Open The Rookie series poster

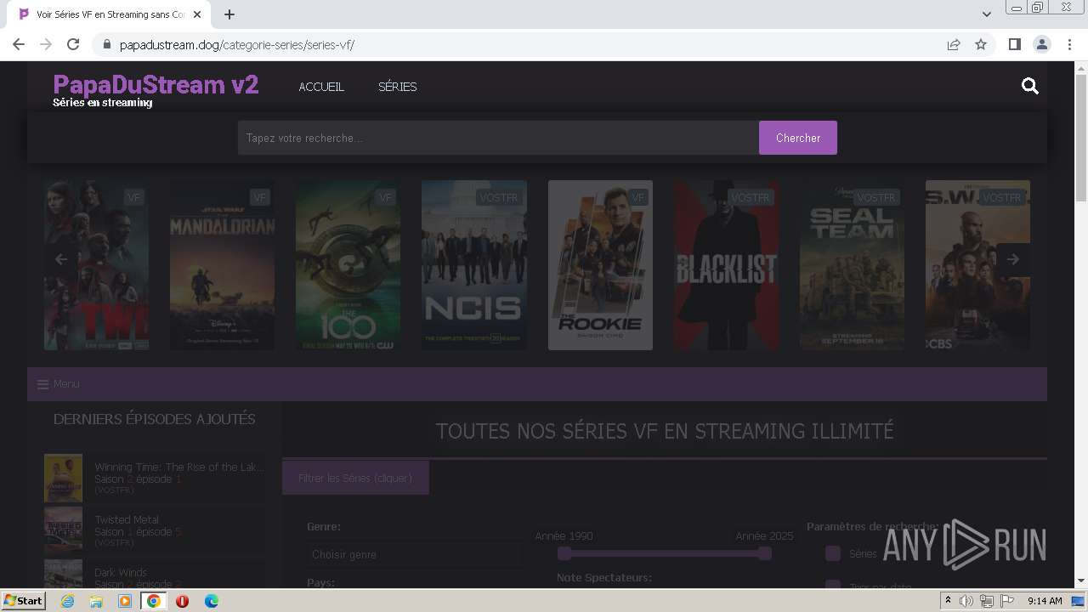pyautogui.click(x=600, y=265)
